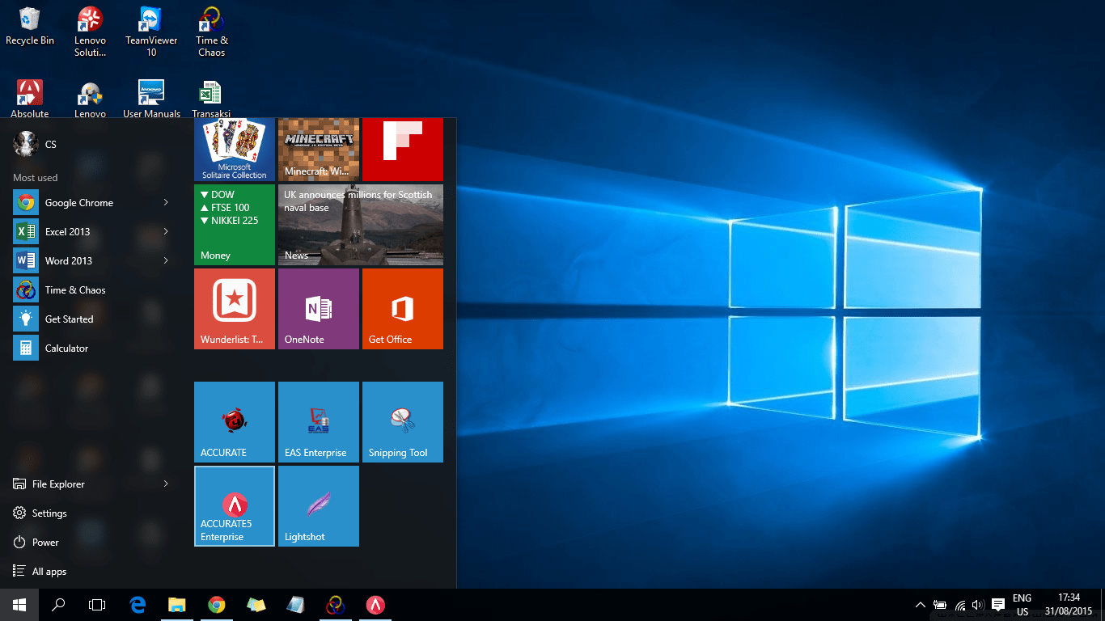
Task: Launch Microsoft Edge from the taskbar
Action: click(x=138, y=604)
